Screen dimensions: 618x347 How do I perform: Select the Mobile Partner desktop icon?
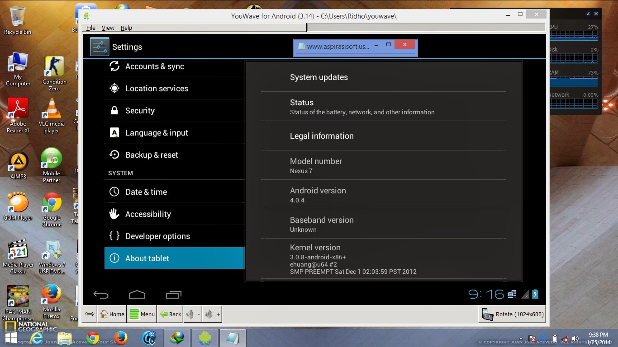52,165
